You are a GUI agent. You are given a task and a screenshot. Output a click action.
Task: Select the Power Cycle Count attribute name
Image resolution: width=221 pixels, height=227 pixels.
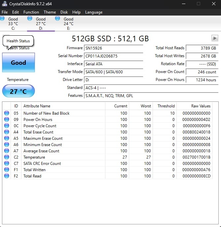(x=40, y=126)
